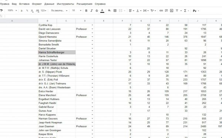Image resolution: width=222 pixels, height=138 pixels.
Task: Open the input tools Ру icon
Action: coord(195,11)
